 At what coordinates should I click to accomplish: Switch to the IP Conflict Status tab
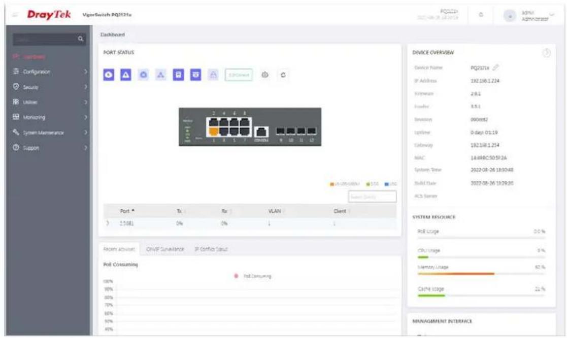(211, 249)
